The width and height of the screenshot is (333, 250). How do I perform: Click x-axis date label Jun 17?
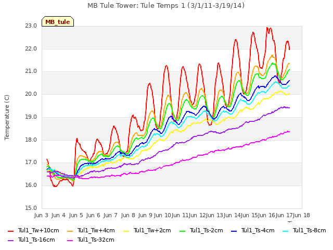pyautogui.click(x=284, y=215)
